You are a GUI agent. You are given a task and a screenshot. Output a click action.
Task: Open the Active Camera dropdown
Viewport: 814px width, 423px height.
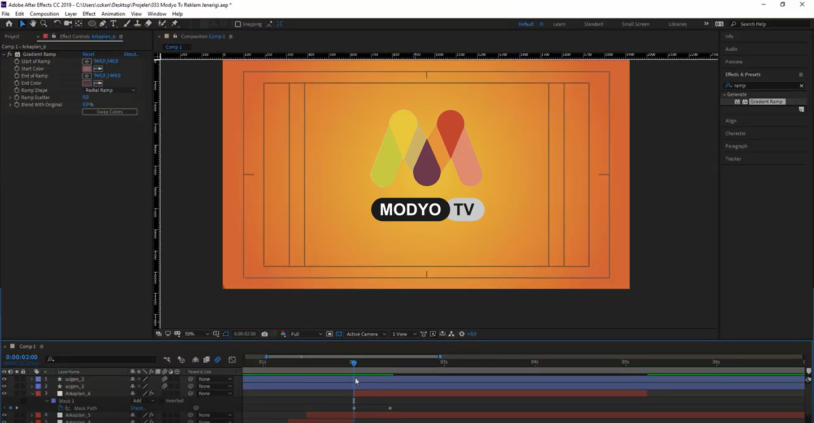366,334
